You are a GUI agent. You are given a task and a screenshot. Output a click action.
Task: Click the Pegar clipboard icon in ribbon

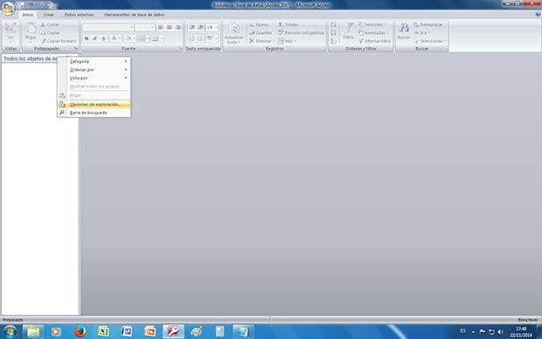tap(31, 28)
